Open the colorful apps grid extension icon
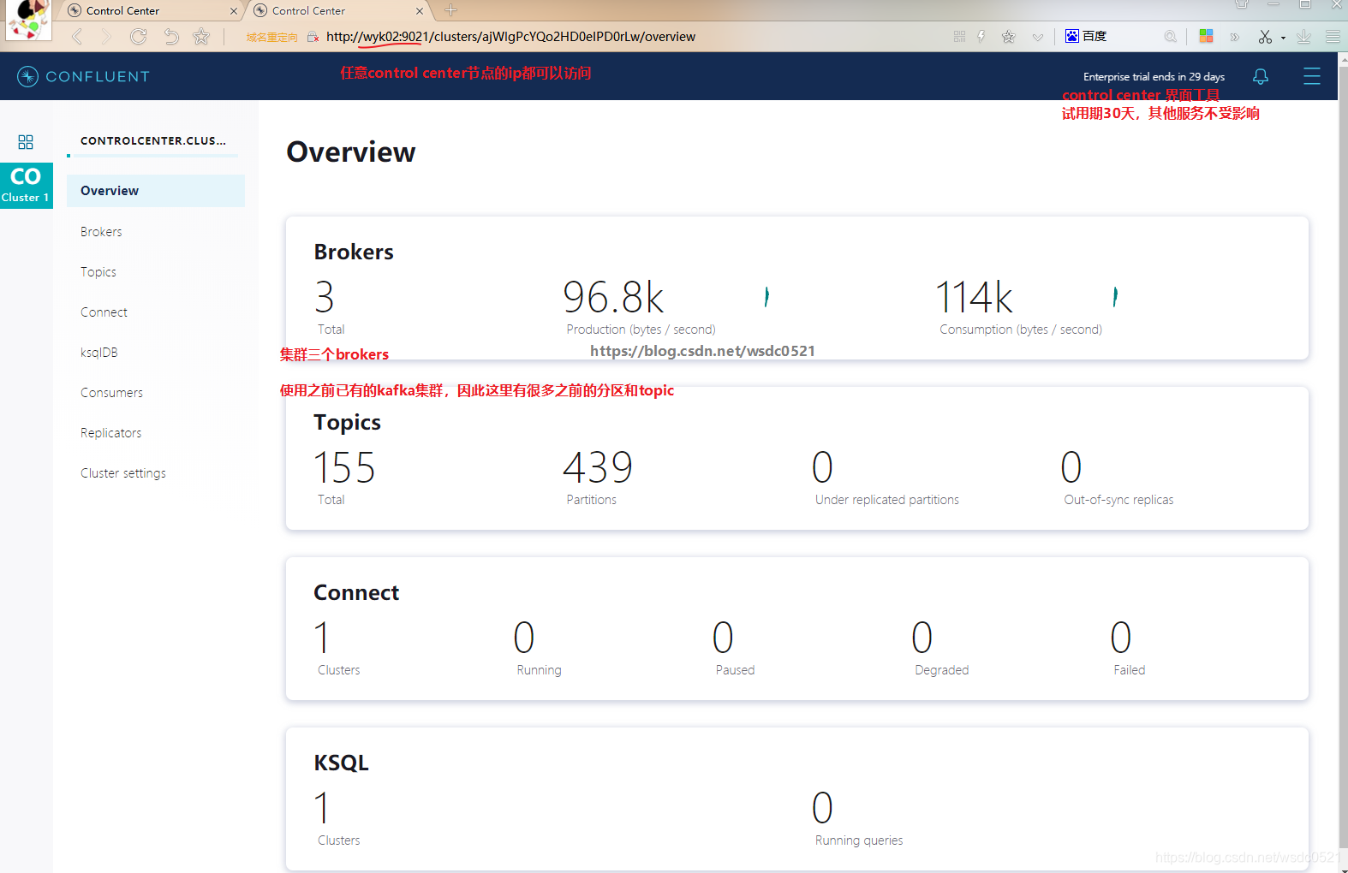The image size is (1348, 873). click(x=1206, y=36)
